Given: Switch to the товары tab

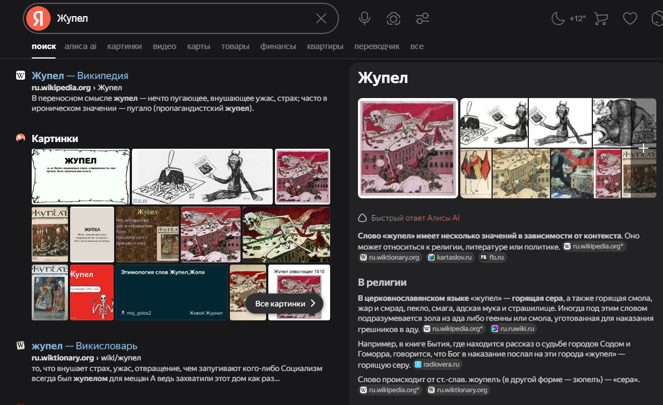Looking at the screenshot, I should 235,46.
